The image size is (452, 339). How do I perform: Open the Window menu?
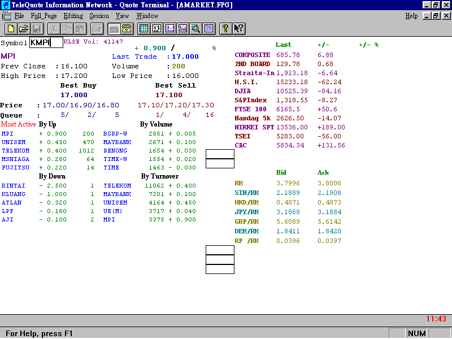(147, 16)
